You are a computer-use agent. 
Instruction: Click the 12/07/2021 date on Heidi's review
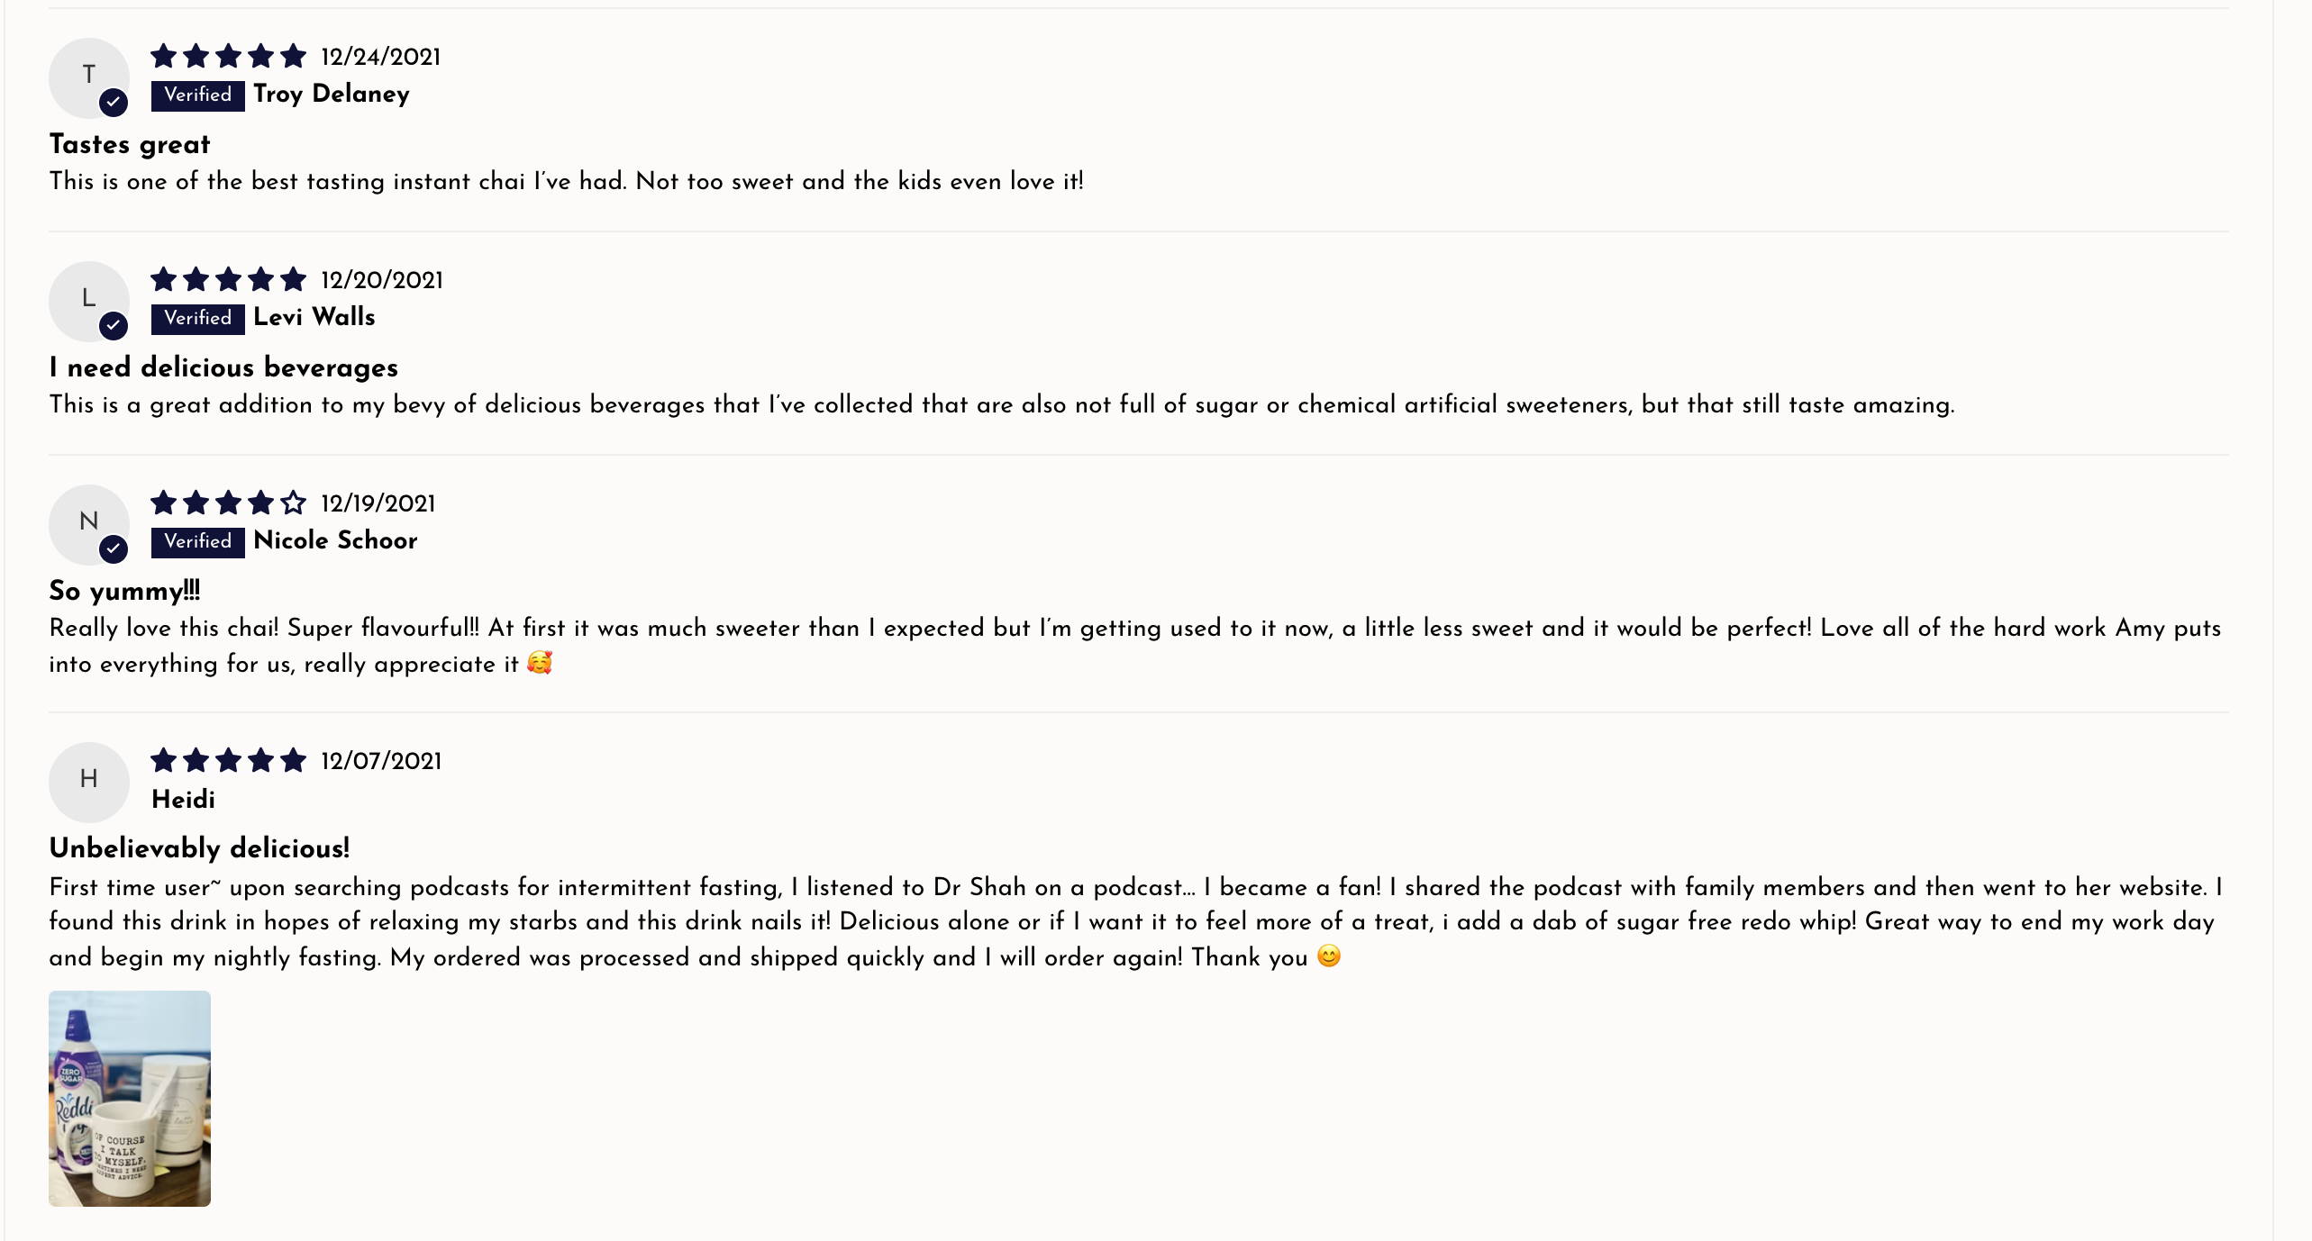tap(381, 761)
